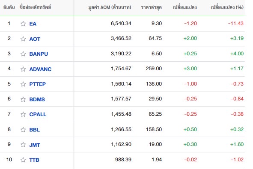Viewport: 253px width, 169px height.
Task: Favorite BDMS using its star icon
Action: (23, 99)
